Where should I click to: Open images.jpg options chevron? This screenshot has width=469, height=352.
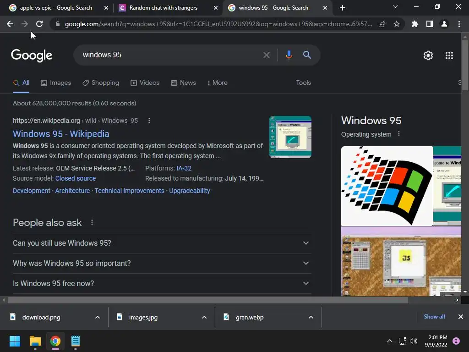(x=204, y=317)
